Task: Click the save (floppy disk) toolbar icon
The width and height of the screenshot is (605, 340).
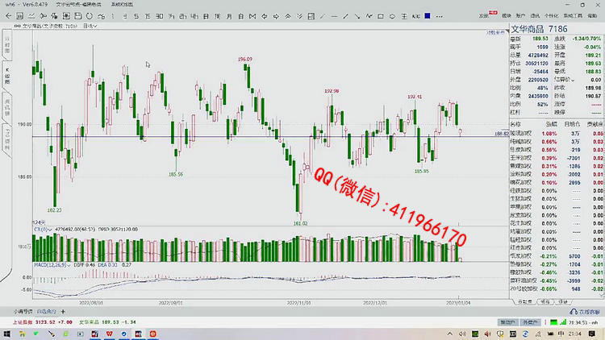Action: point(78,16)
